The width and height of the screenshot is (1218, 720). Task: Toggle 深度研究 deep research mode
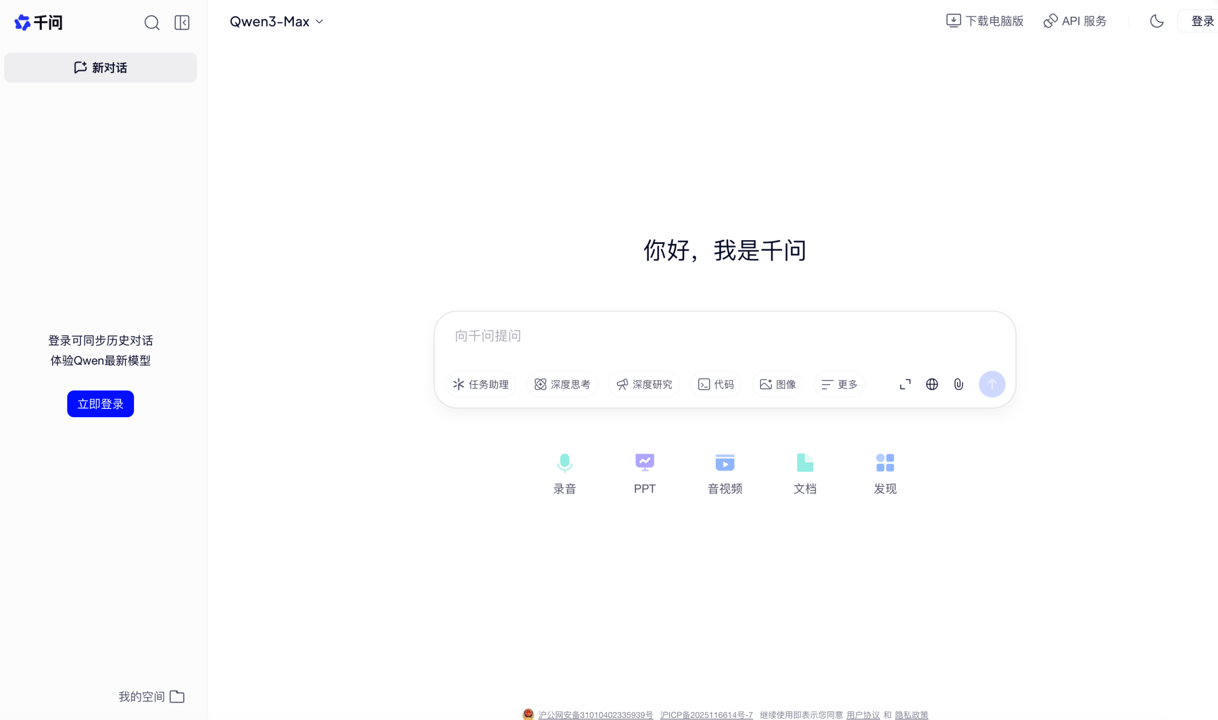coord(644,384)
